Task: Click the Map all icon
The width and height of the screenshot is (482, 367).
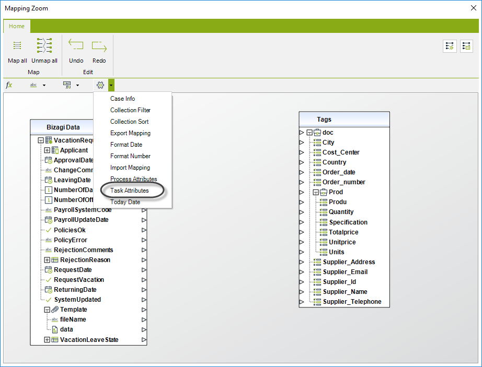Action: click(17, 46)
